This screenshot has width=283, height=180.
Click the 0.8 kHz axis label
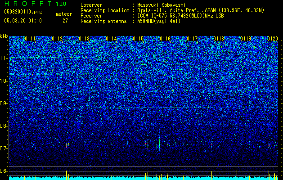tap(4, 126)
